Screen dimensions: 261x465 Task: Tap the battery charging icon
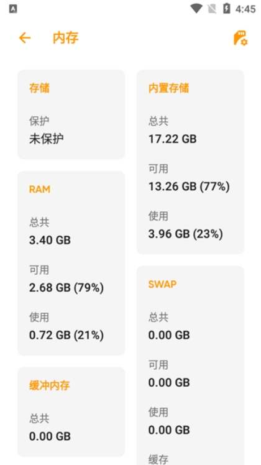[x=227, y=9]
